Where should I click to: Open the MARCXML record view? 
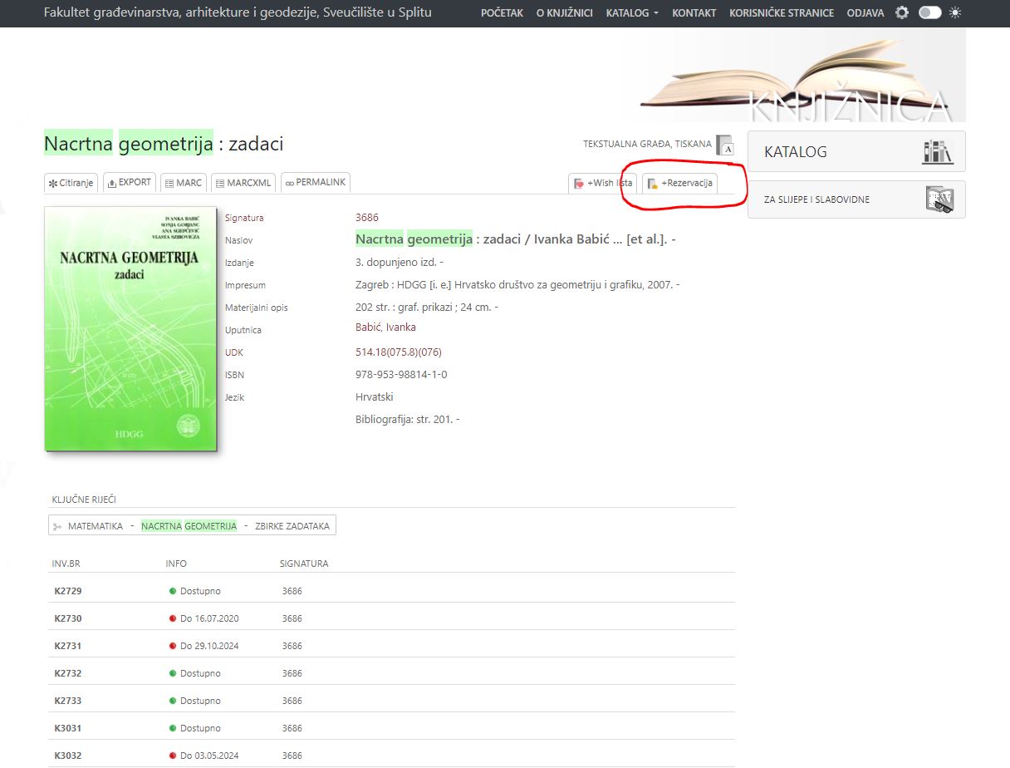point(243,183)
